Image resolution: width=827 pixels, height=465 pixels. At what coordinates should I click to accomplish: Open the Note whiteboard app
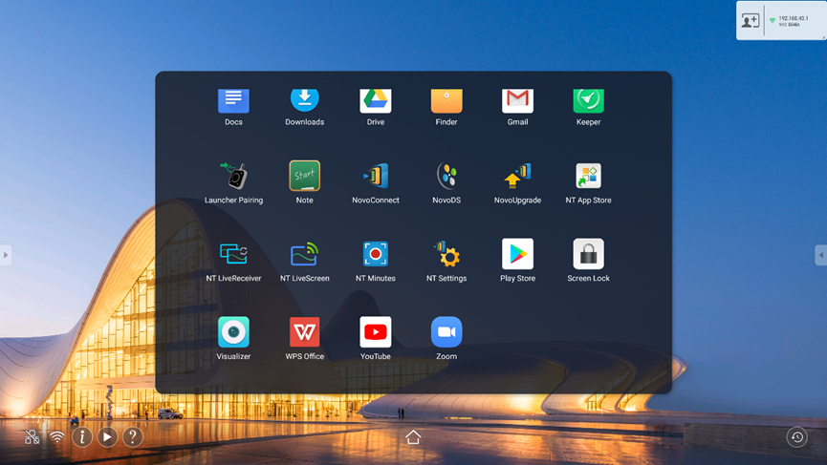(x=304, y=176)
